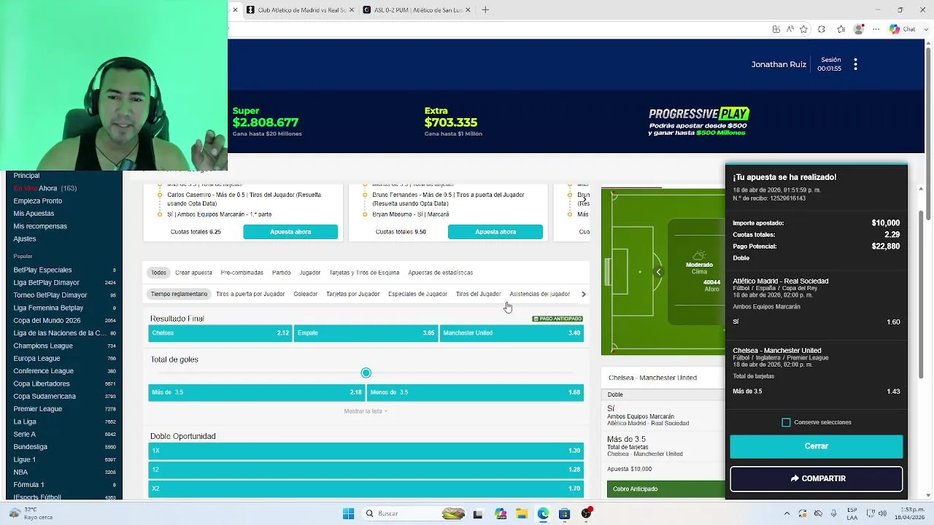Close the Club Atletico de Madrid tab
The width and height of the screenshot is (934, 525).
click(352, 10)
